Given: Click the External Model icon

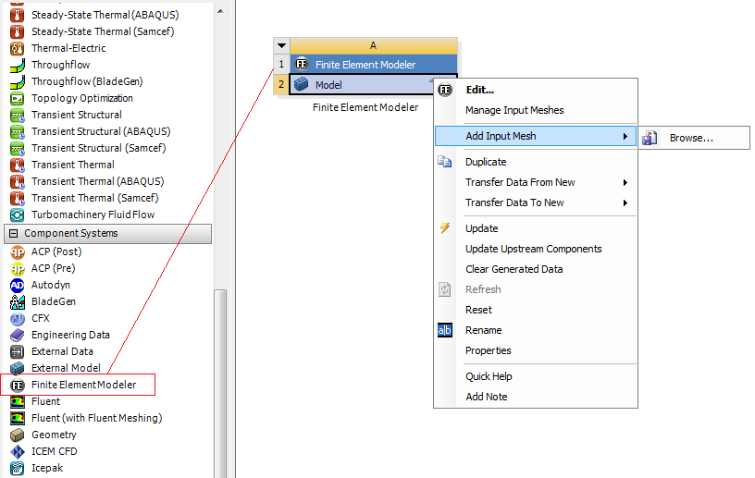Looking at the screenshot, I should [x=17, y=368].
